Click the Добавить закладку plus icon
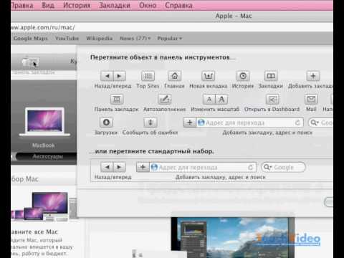 tap(313, 76)
